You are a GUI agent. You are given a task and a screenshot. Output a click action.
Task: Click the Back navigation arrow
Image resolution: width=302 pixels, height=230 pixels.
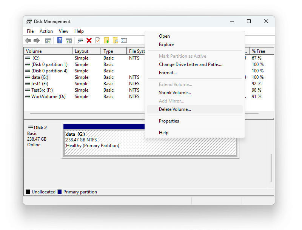[28, 40]
